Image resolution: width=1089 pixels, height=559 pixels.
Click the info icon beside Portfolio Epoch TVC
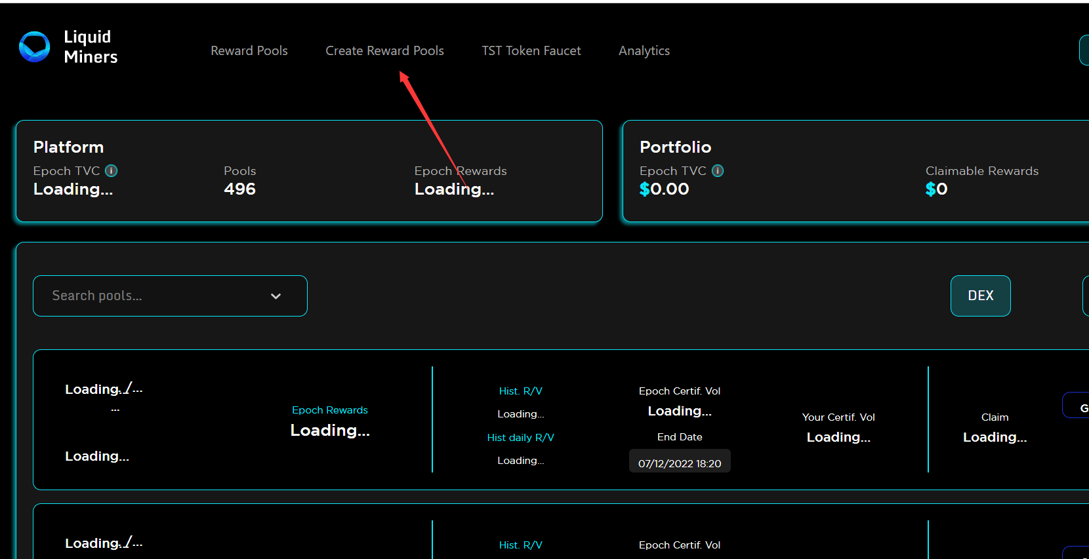pyautogui.click(x=718, y=171)
